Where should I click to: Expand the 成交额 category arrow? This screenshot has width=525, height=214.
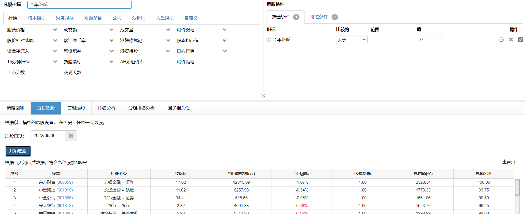(x=111, y=30)
